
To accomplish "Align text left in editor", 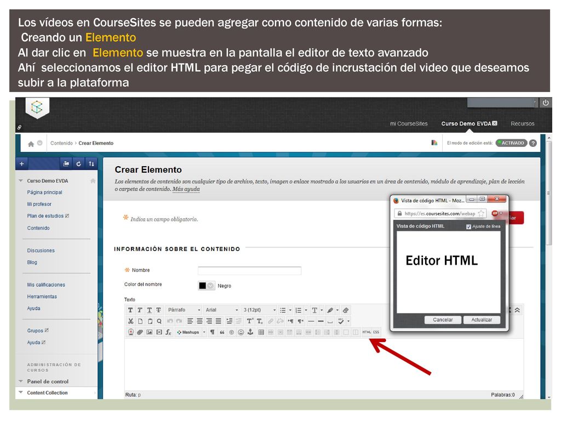I will point(190,321).
